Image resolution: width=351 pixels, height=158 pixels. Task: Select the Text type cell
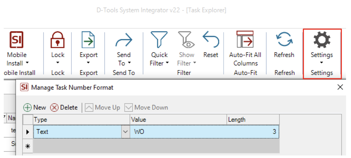point(77,132)
